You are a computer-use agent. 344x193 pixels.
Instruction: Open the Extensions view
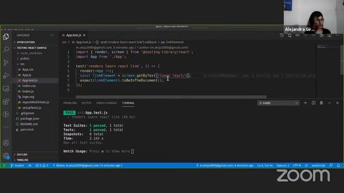(6, 101)
